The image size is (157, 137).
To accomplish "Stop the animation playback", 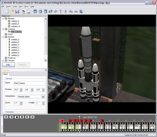I will click(17, 117).
